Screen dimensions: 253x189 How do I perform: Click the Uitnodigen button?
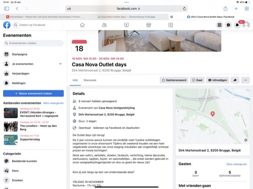[217, 80]
